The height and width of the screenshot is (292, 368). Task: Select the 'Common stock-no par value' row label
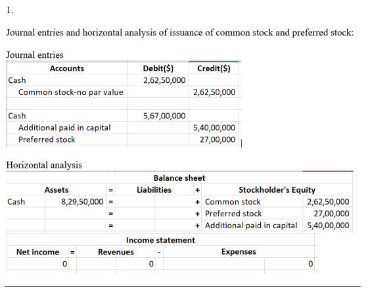pos(71,92)
